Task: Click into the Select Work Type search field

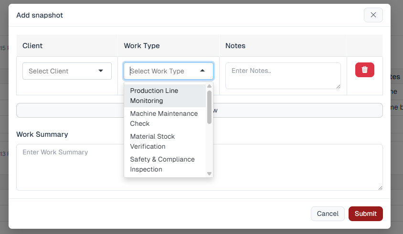Action: (162, 71)
